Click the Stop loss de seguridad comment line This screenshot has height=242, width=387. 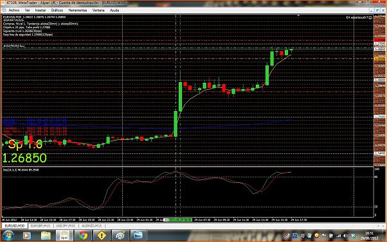[28, 35]
